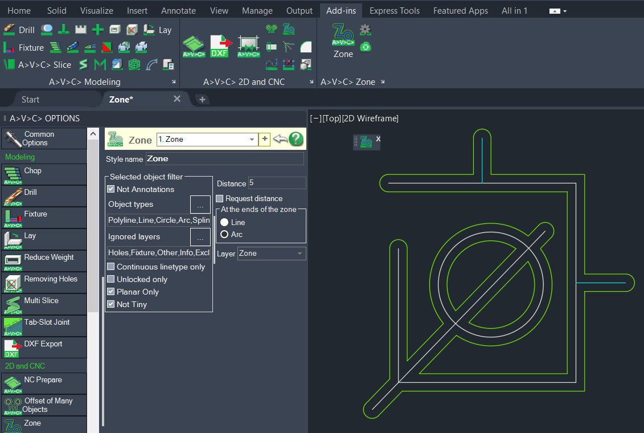
Task: Select the Line radio button for zone ends
Action: 224,222
